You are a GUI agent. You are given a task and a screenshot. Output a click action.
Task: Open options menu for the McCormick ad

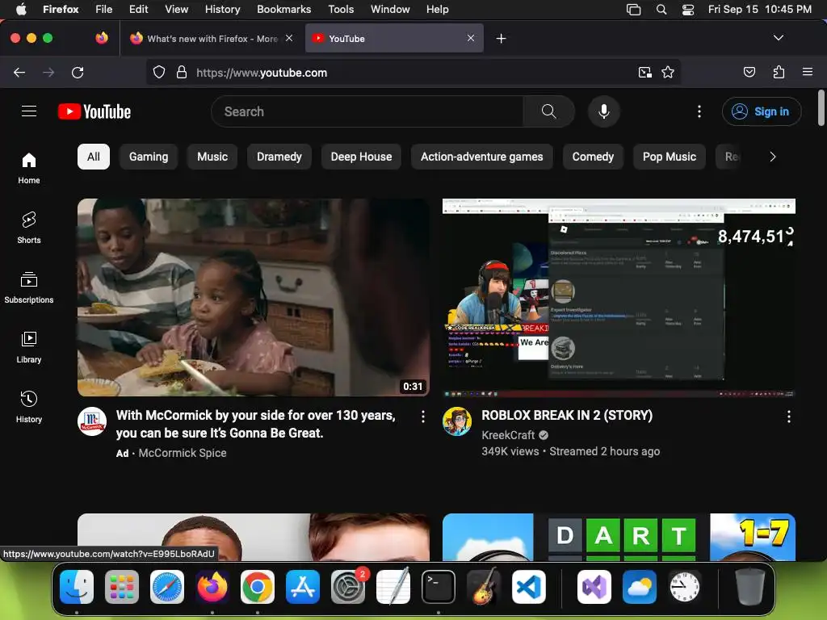point(423,417)
